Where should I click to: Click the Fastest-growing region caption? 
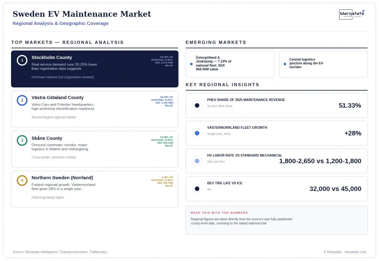pyautogui.click(x=48, y=197)
